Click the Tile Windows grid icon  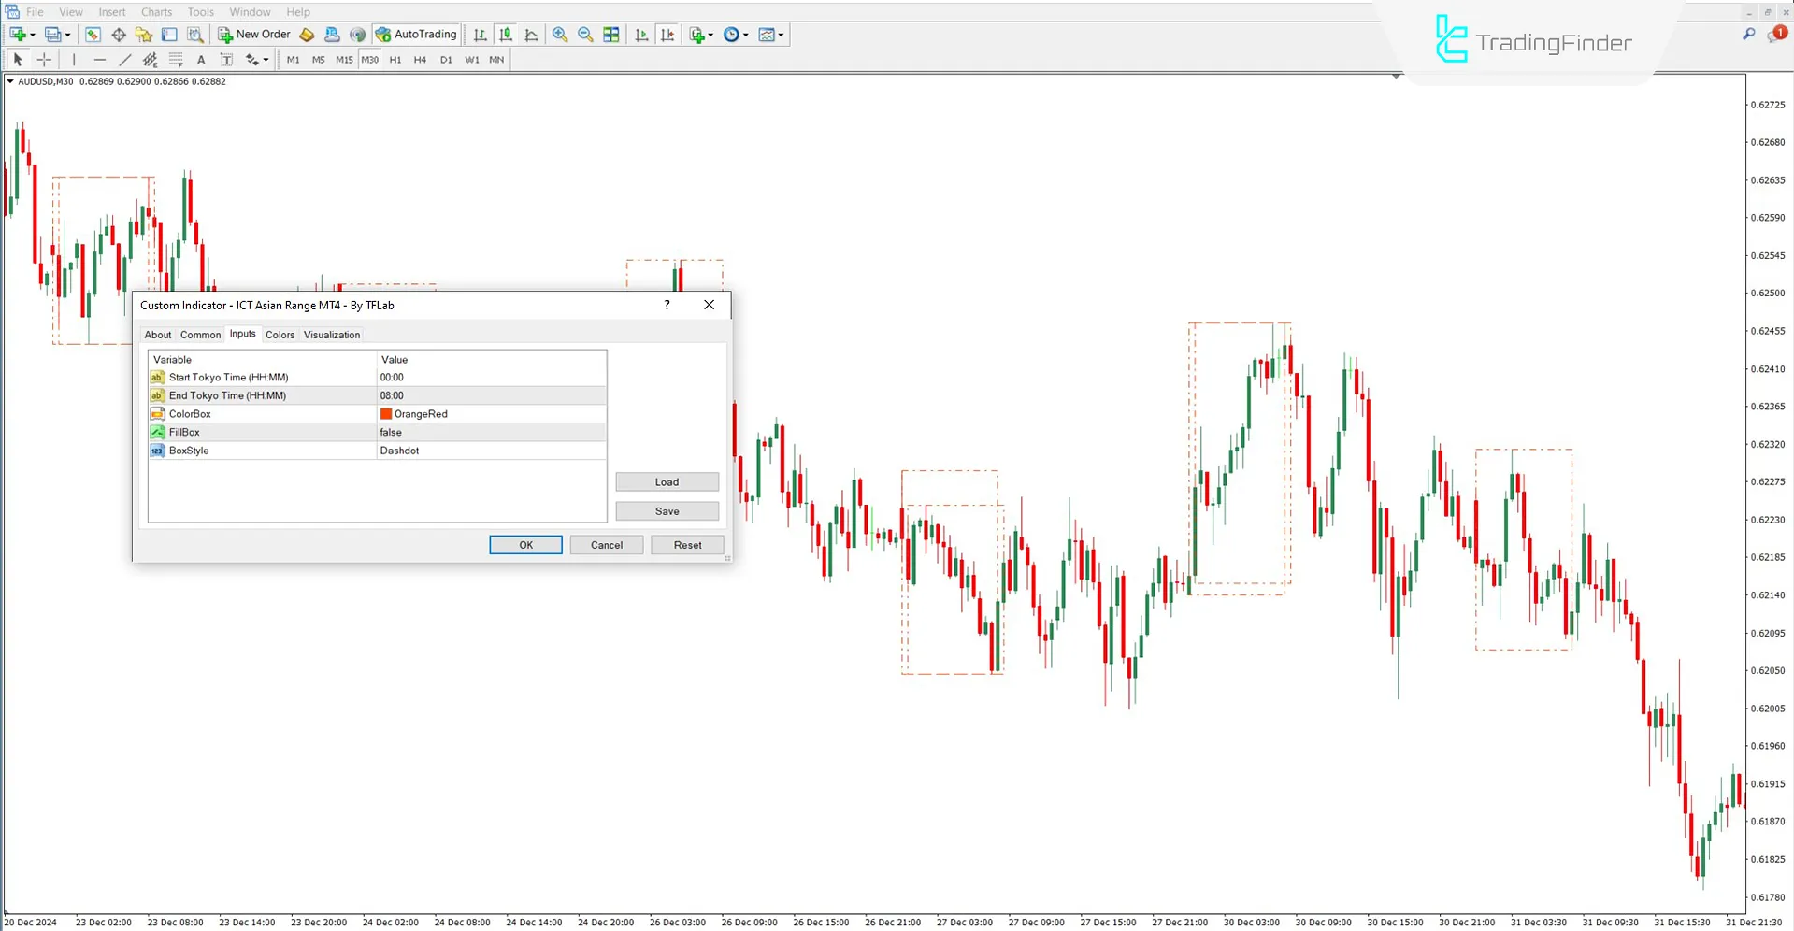pos(611,35)
